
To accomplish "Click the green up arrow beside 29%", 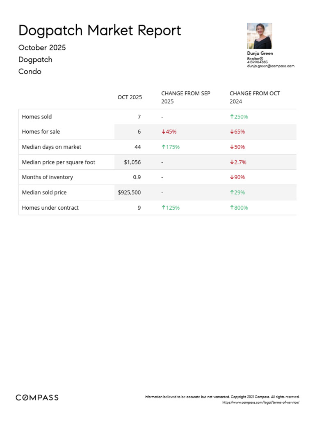I will point(232,192).
